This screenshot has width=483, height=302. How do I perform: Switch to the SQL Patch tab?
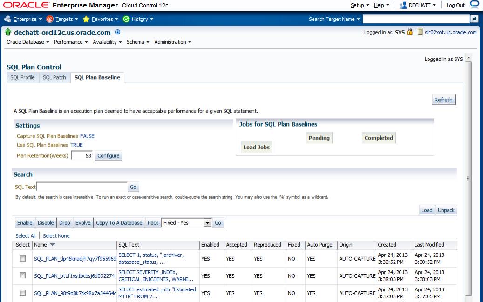click(x=54, y=77)
